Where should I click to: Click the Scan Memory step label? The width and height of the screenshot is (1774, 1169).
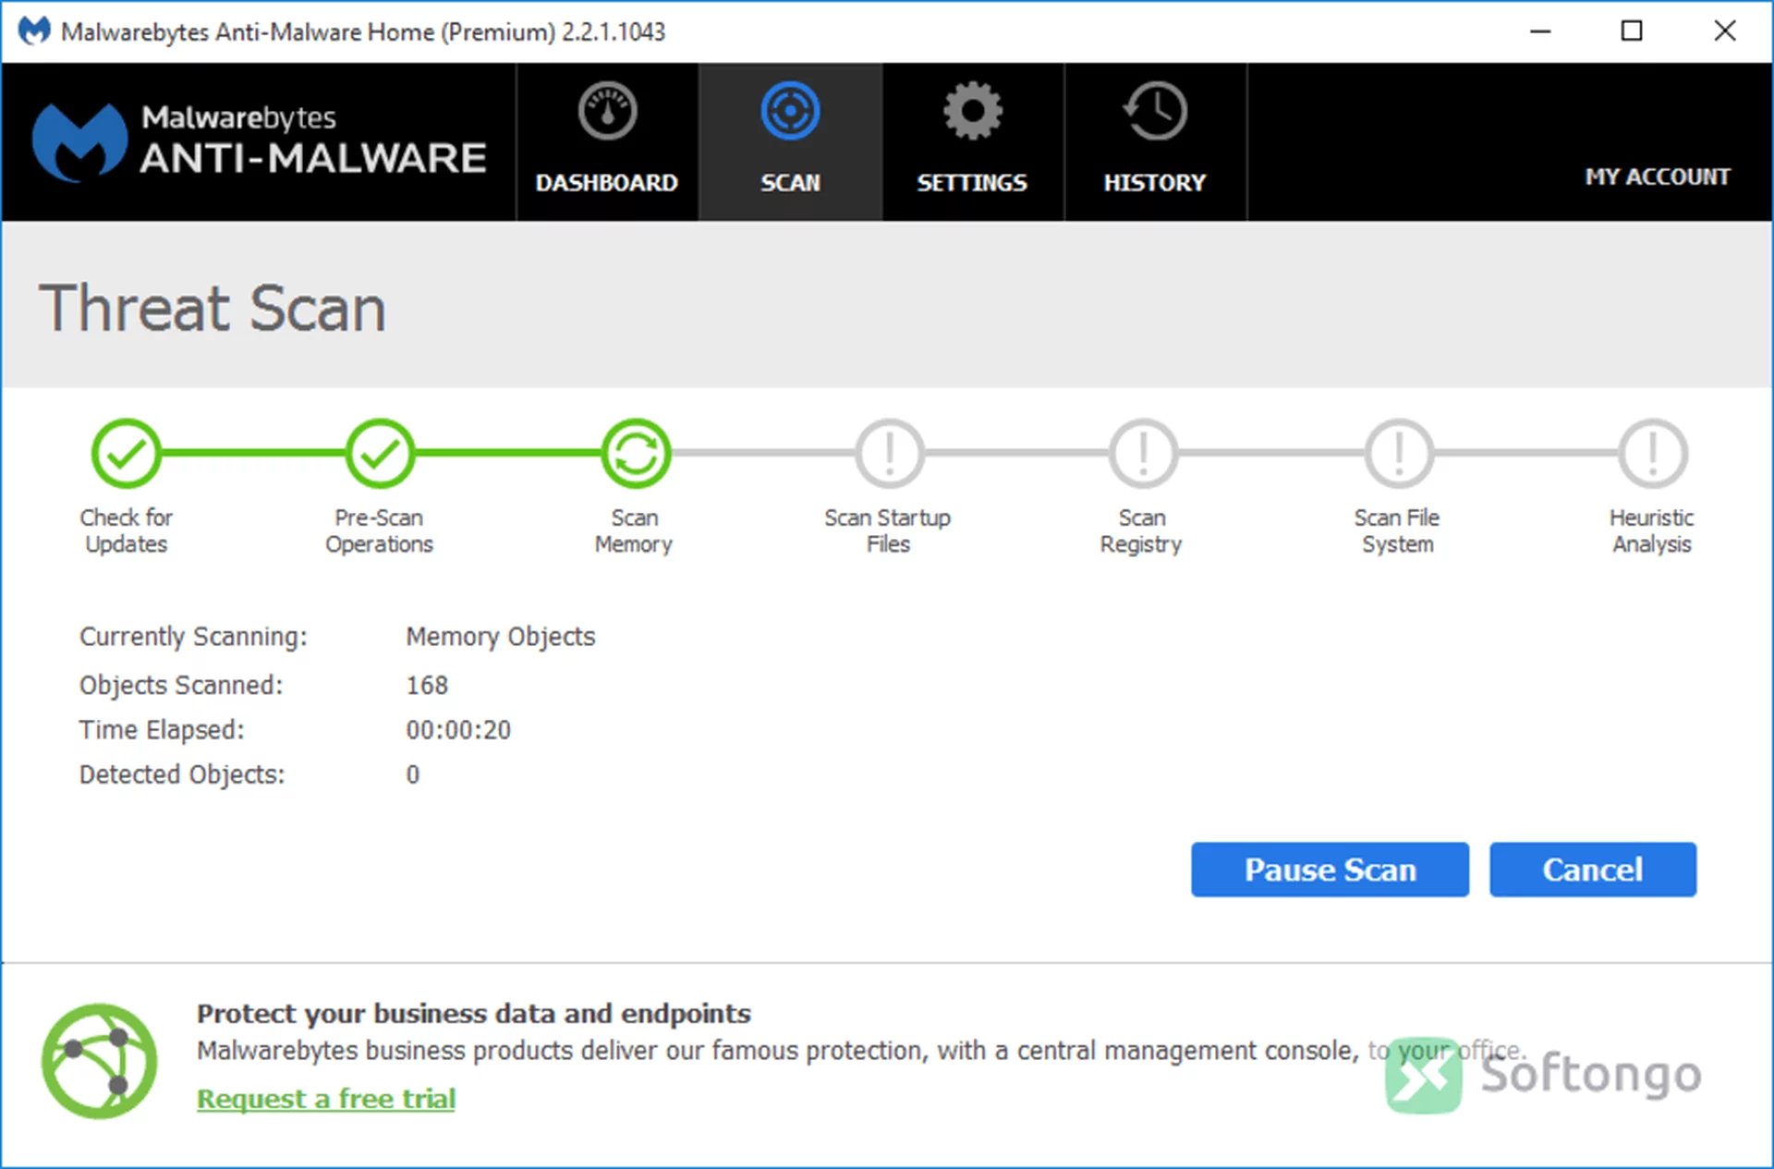coord(634,530)
